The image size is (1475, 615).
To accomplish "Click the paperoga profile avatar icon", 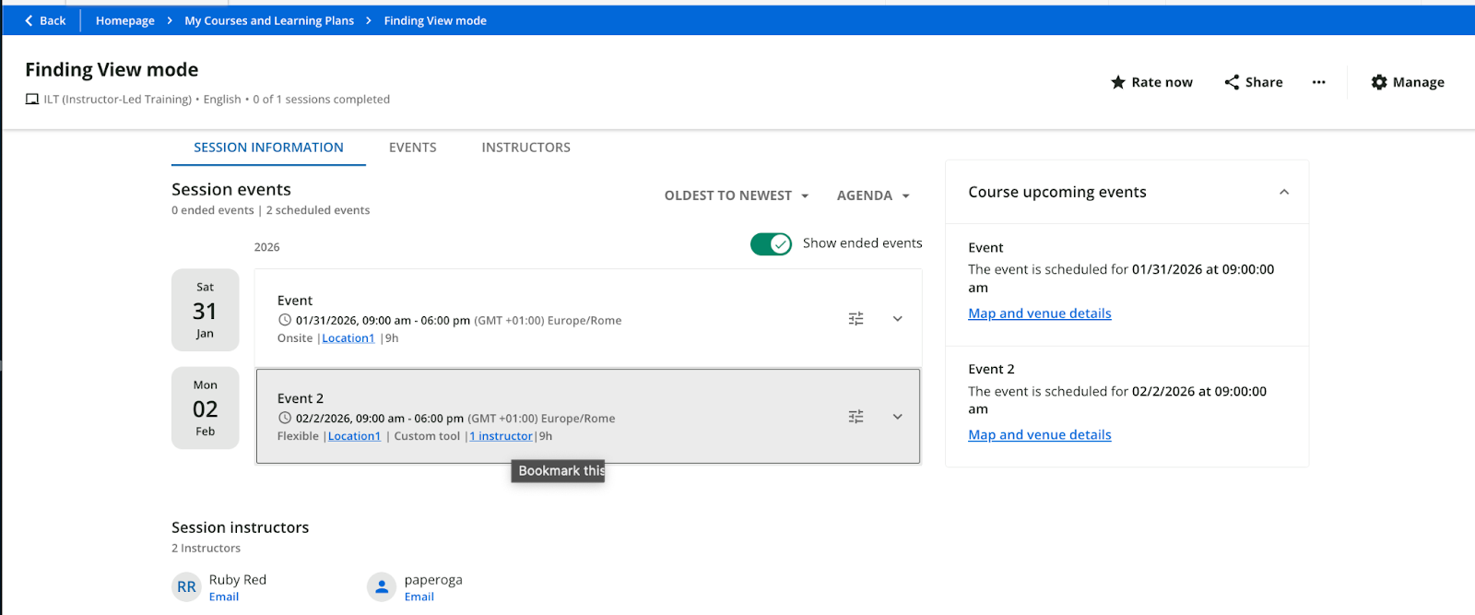I will click(382, 587).
